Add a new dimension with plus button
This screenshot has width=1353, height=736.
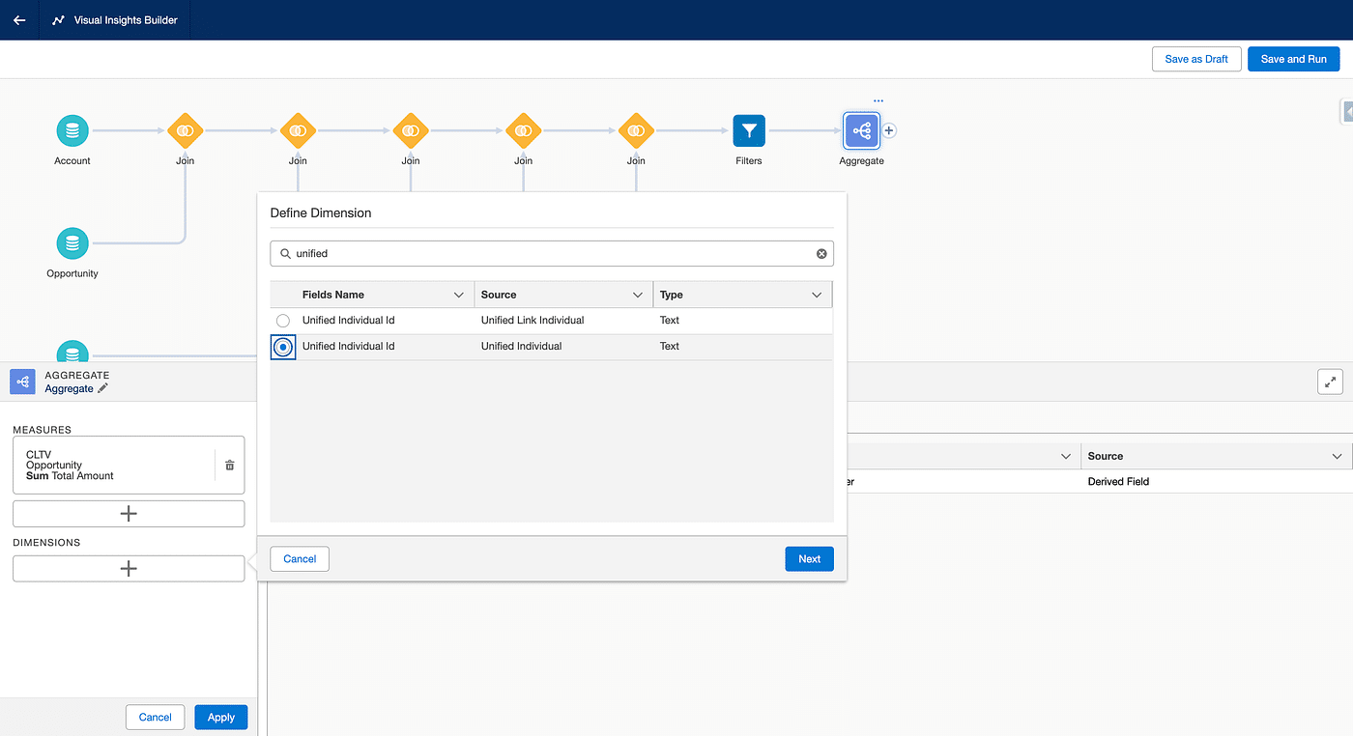click(129, 569)
